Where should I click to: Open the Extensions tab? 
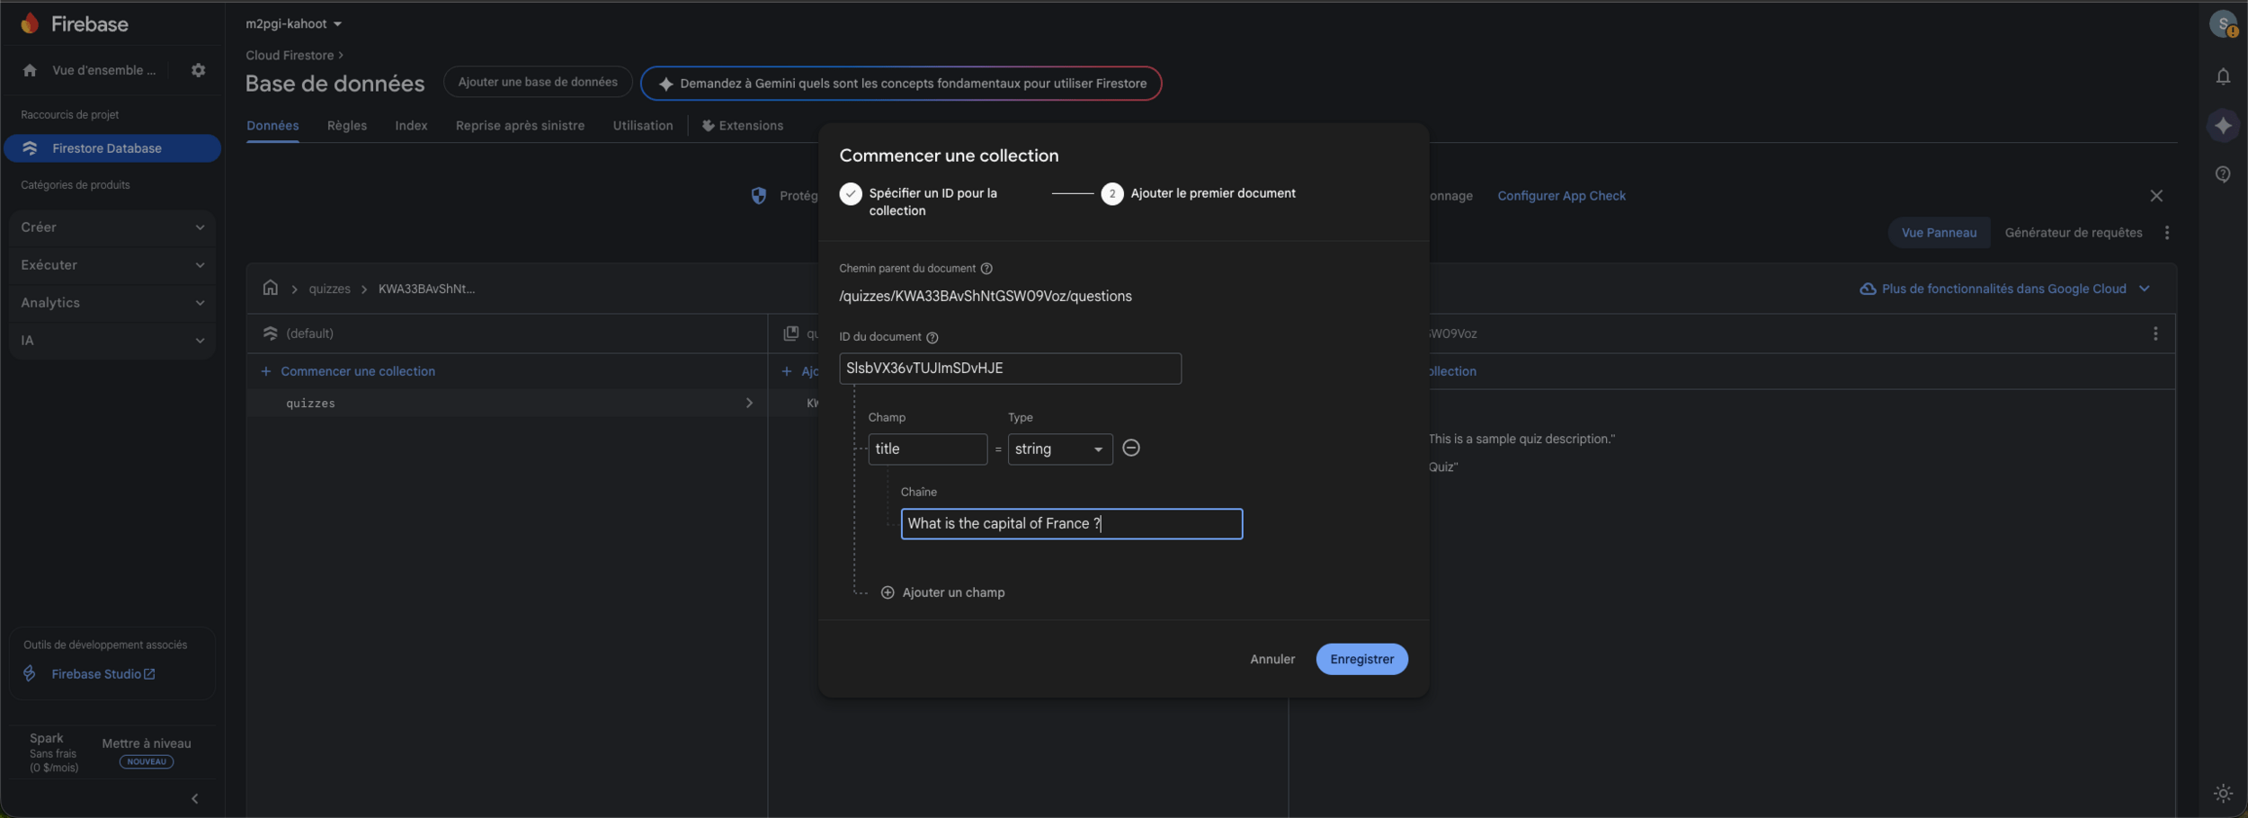pyautogui.click(x=743, y=126)
